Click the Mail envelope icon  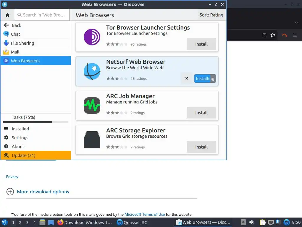[x=6, y=52]
